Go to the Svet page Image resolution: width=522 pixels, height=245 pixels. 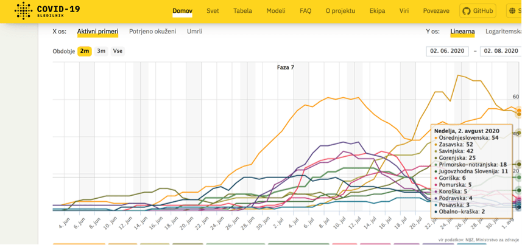[x=213, y=11]
